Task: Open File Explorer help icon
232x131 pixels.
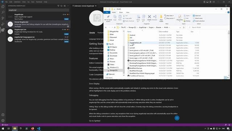Action: pos(228,12)
